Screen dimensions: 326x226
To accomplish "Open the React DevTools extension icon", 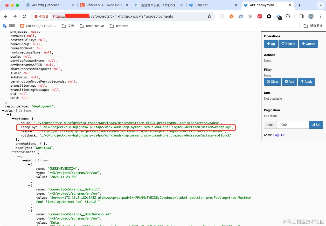I will [x=222, y=16].
